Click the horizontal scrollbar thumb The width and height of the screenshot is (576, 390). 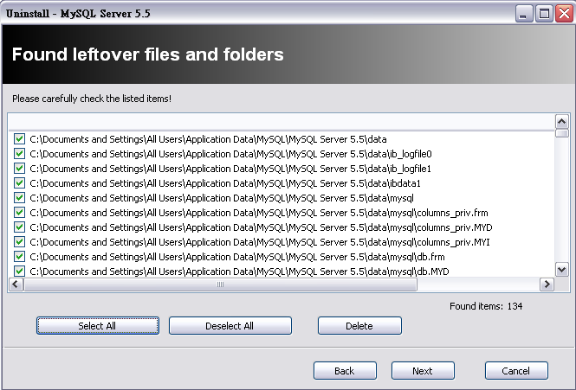220,285
